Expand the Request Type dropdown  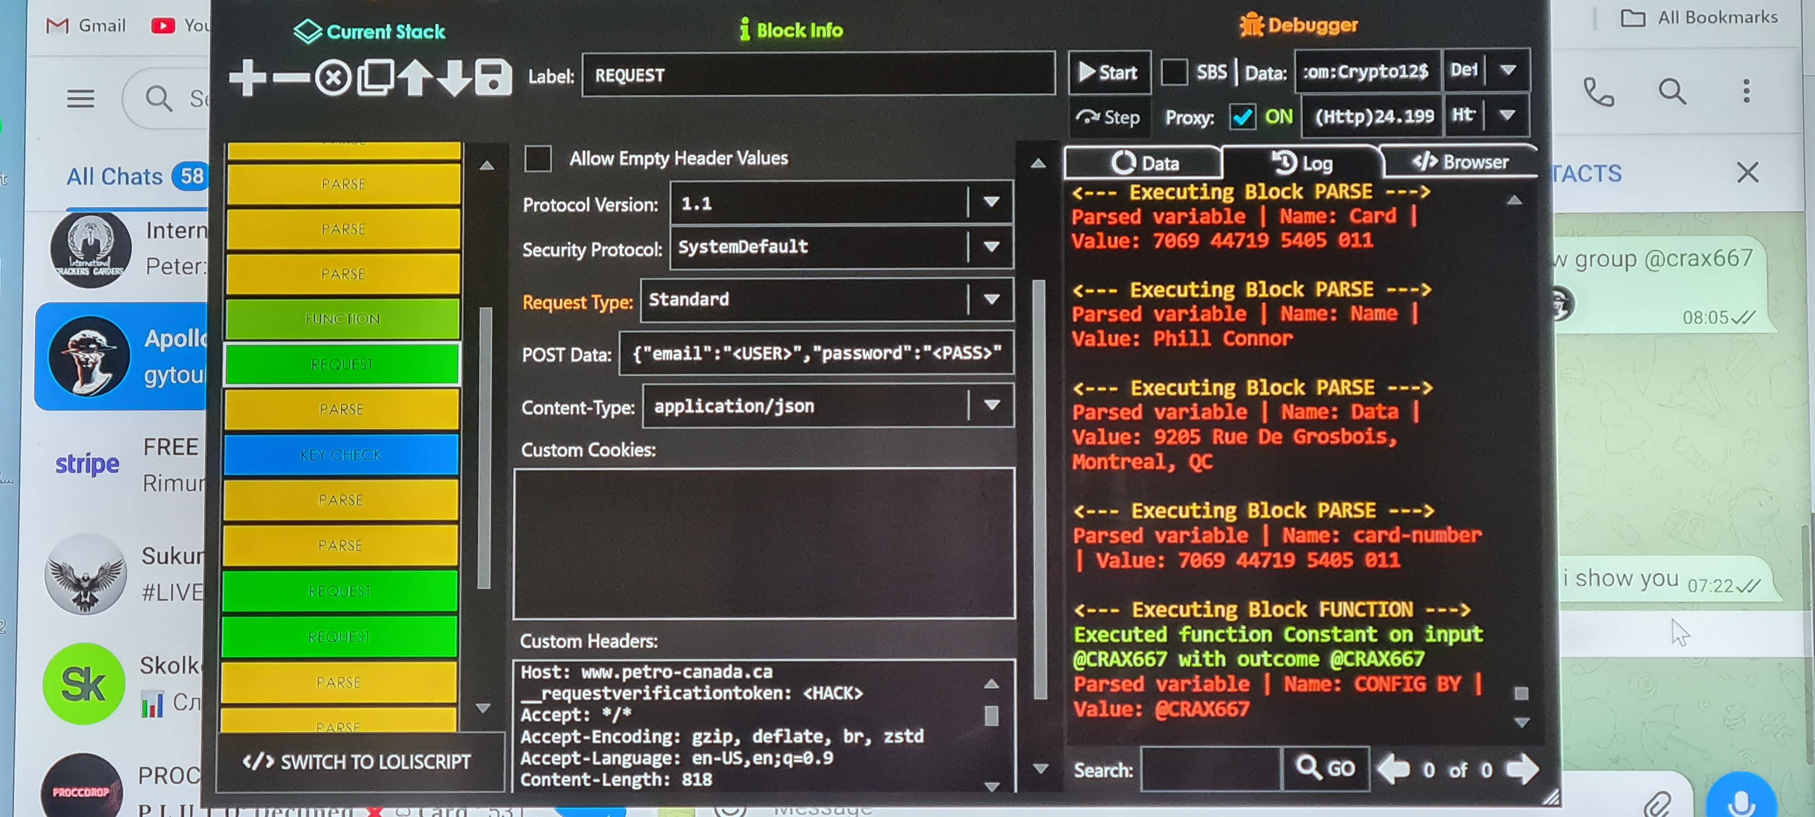(991, 299)
